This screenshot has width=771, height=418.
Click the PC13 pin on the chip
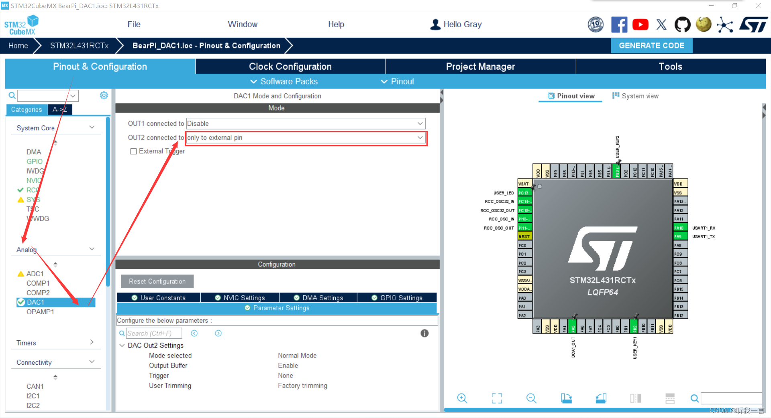(525, 193)
